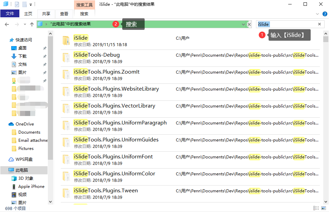Open the help question mark icon

pos(325,14)
